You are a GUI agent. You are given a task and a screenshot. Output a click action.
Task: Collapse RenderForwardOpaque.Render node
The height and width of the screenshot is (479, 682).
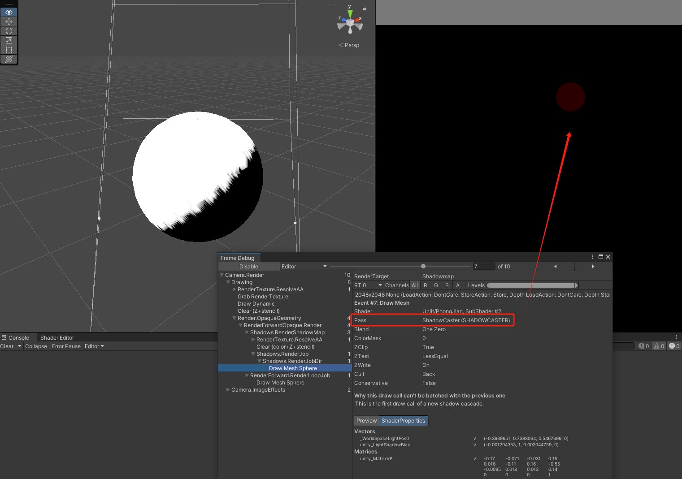(x=240, y=325)
